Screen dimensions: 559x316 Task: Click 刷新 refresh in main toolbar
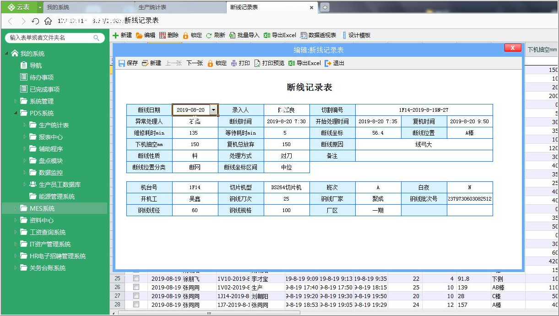pyautogui.click(x=215, y=35)
